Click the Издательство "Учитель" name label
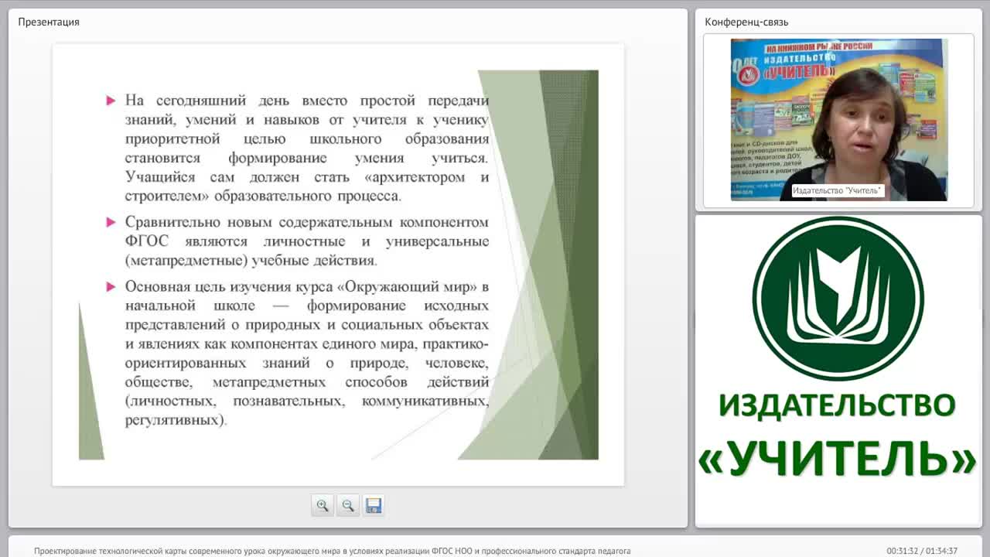990x557 pixels. [838, 190]
